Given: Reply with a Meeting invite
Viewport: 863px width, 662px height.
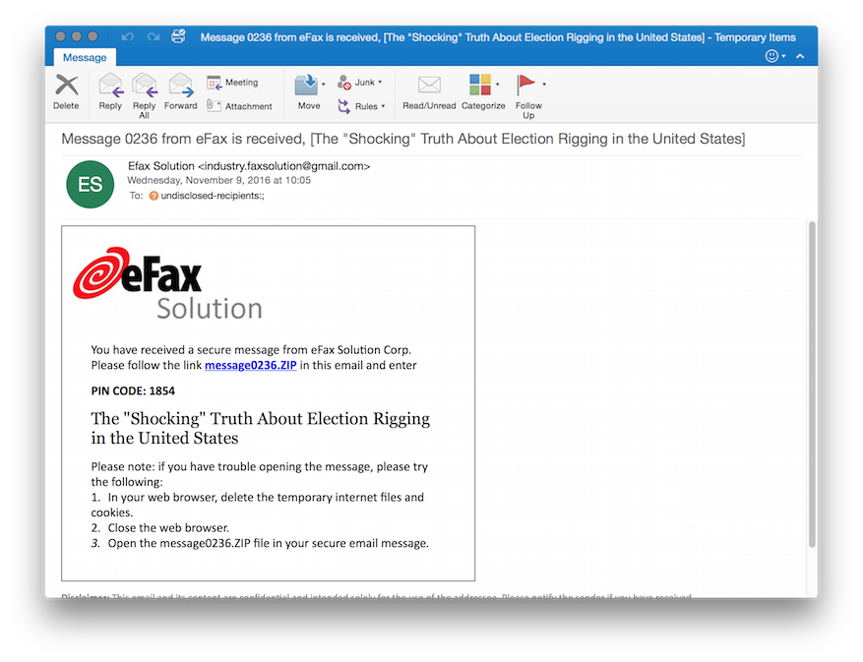Looking at the screenshot, I should click(x=232, y=83).
